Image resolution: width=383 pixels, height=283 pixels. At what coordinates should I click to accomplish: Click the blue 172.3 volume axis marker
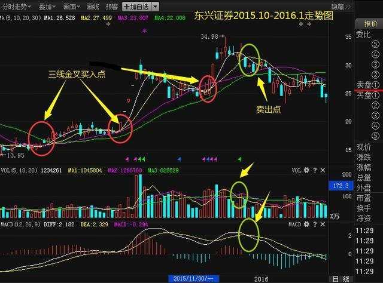point(341,186)
